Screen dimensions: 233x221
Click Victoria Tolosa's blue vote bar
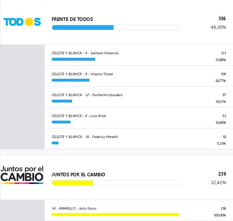[x=70, y=80]
